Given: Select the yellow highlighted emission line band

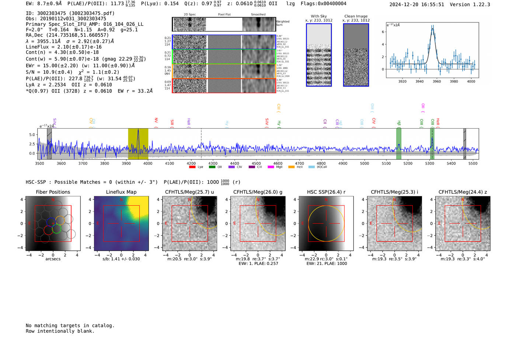Looking at the screenshot, I should [x=138, y=144].
